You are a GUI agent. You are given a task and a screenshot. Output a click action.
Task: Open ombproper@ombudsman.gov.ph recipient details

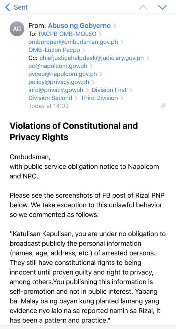point(73,42)
